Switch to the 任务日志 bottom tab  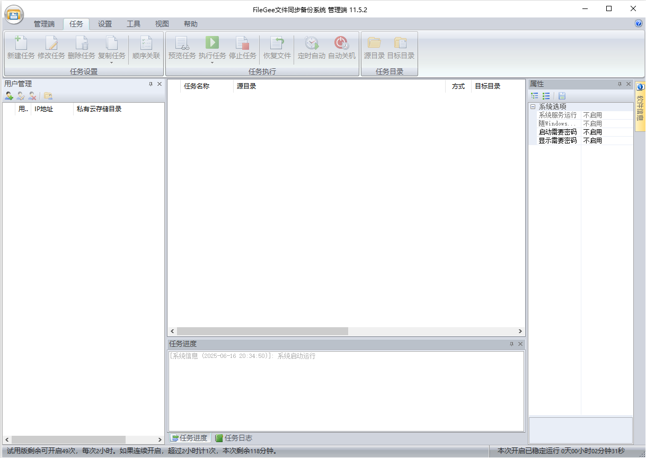point(234,438)
